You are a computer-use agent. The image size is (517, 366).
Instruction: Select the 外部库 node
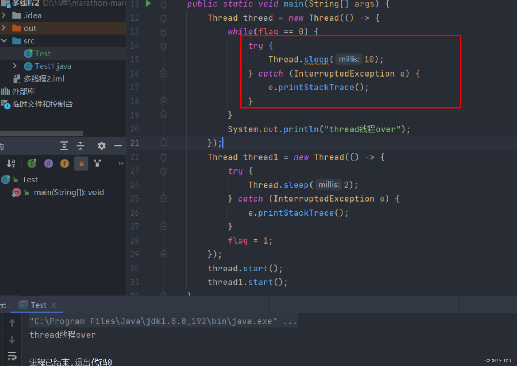23,91
